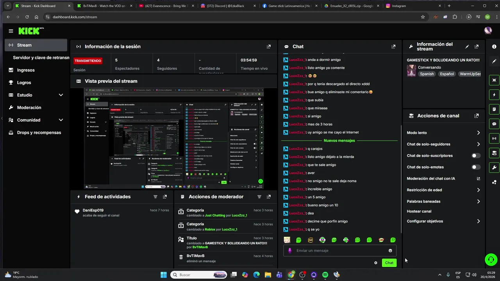Open the Kick hamburger menu

pos(11,31)
